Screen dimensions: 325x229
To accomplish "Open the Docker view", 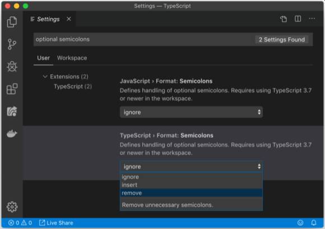I will 12,133.
